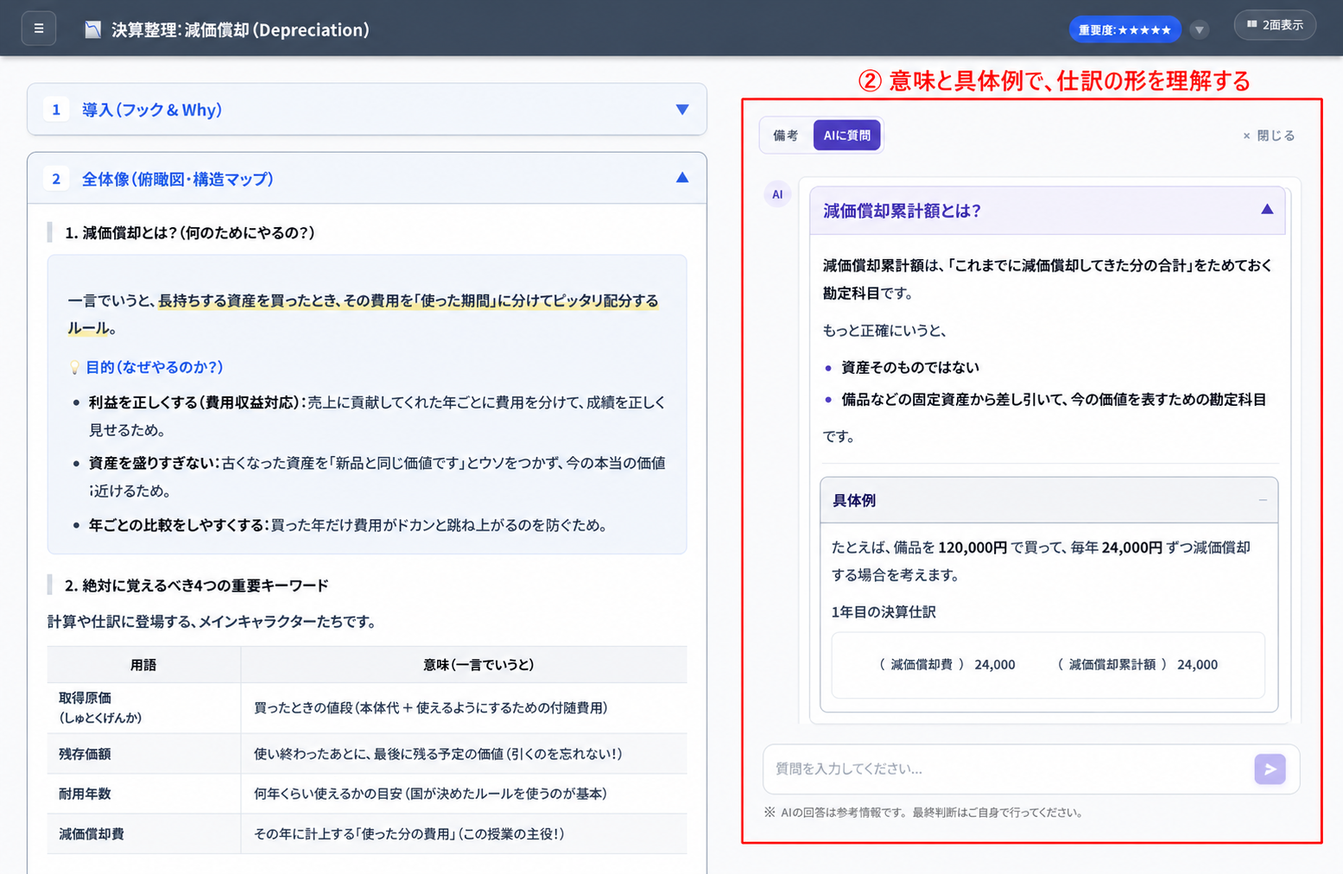Click the highlighted 長持ちする資産 sentence

(363, 314)
